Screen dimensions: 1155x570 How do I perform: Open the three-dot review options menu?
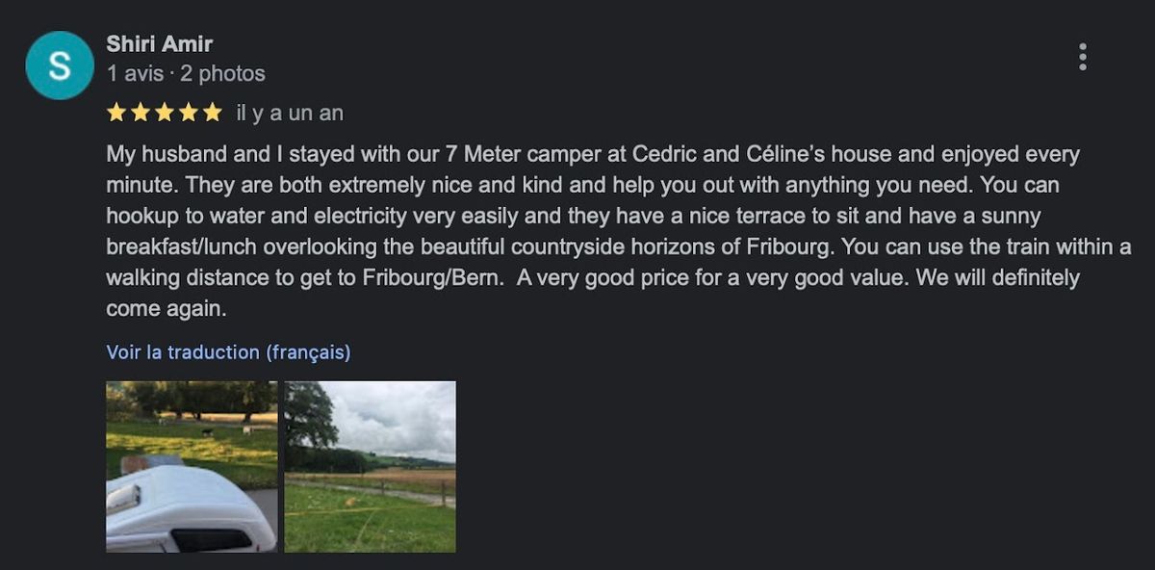coord(1083,57)
